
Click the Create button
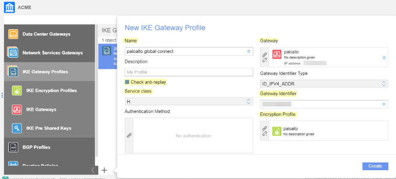click(x=375, y=166)
